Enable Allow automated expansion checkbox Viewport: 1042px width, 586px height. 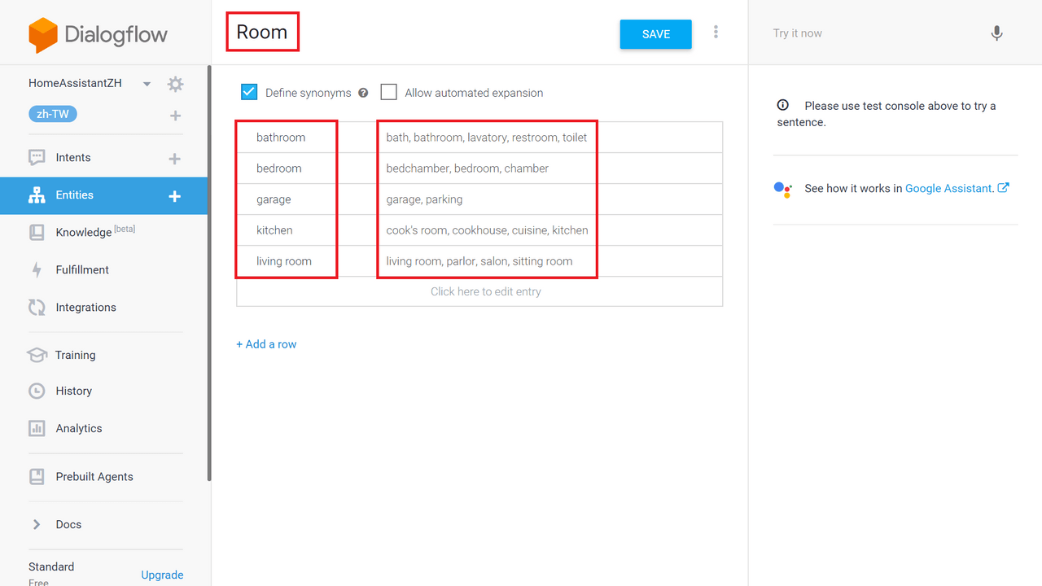click(x=389, y=92)
